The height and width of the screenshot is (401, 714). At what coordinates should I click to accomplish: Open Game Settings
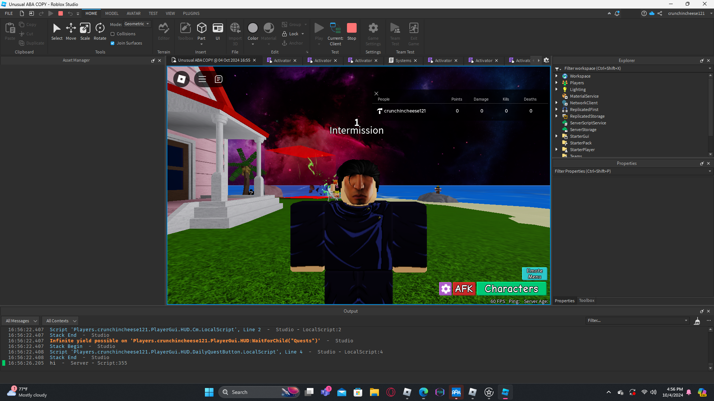tap(373, 33)
